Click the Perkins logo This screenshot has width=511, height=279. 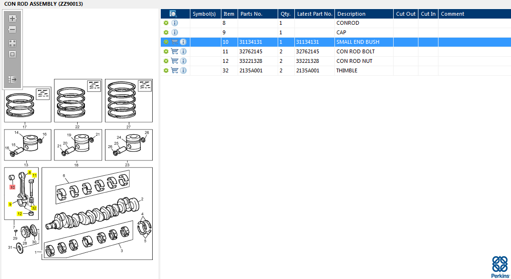pos(500,267)
